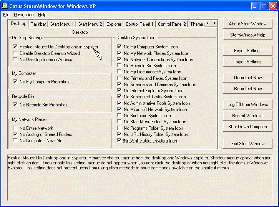Enable Disable Desktop Cleanup Wizard
Screen dimensions: 279x207
(15, 53)
